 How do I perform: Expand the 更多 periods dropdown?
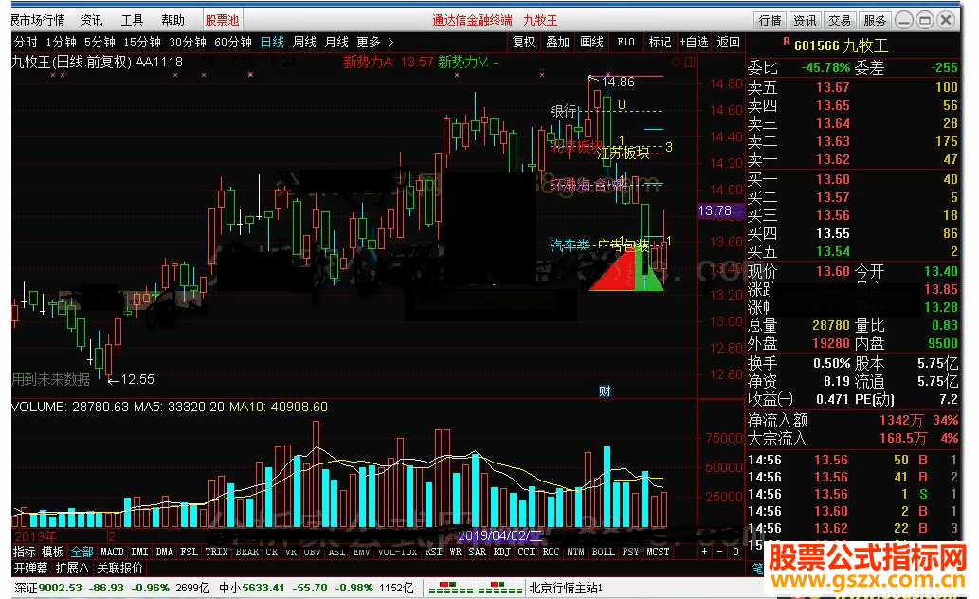pyautogui.click(x=375, y=42)
